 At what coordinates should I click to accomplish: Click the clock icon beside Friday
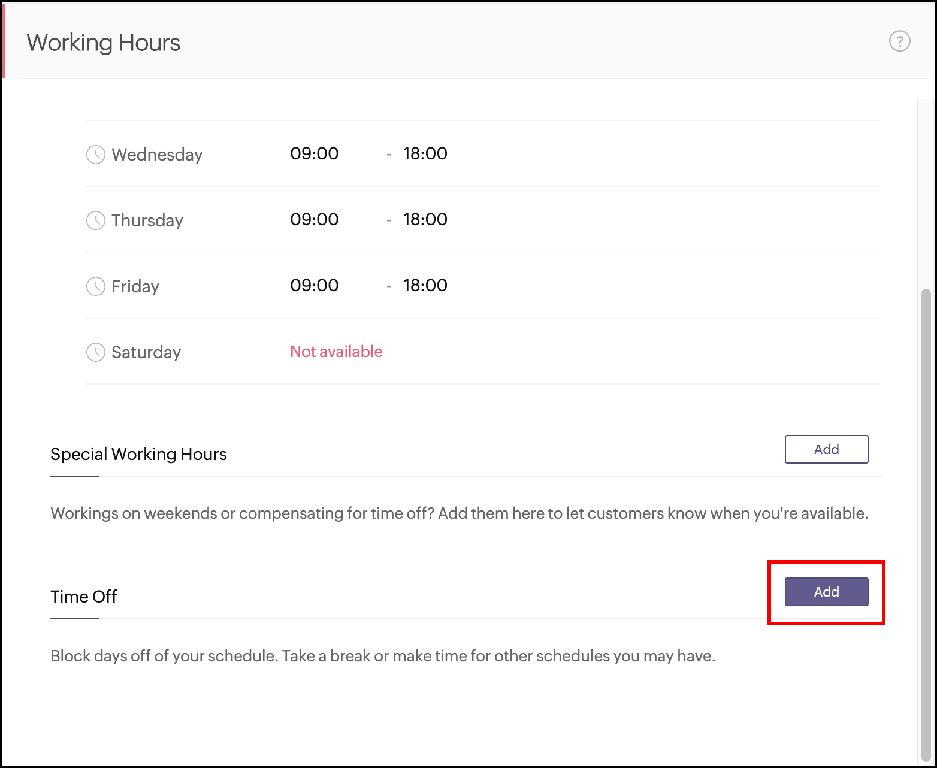tap(96, 286)
